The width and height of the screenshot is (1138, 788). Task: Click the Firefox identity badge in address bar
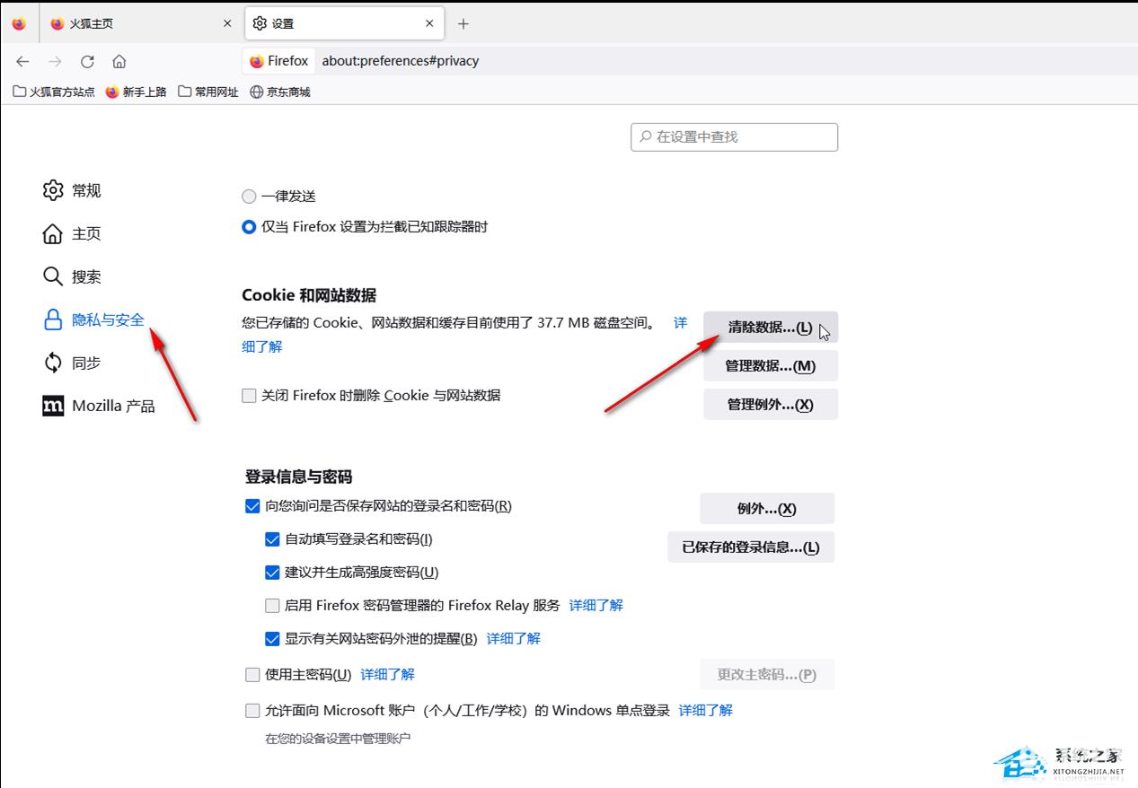[278, 61]
